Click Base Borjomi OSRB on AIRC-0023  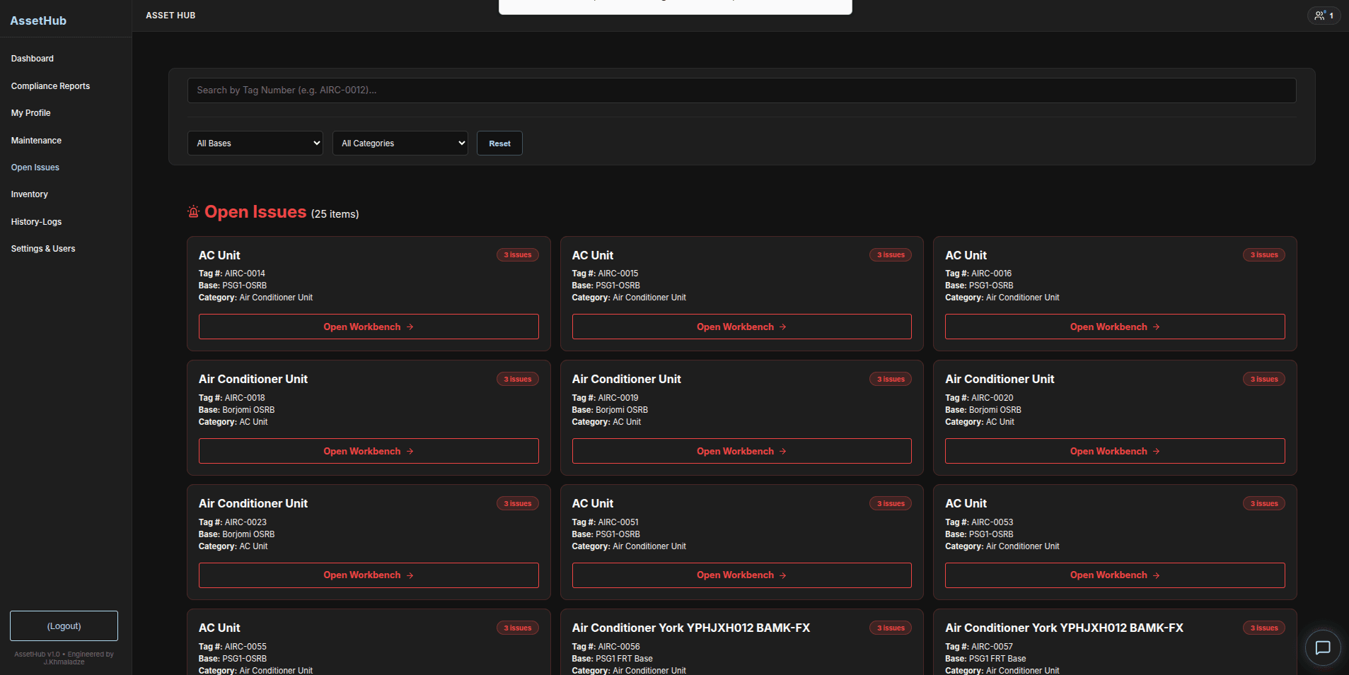click(236, 534)
